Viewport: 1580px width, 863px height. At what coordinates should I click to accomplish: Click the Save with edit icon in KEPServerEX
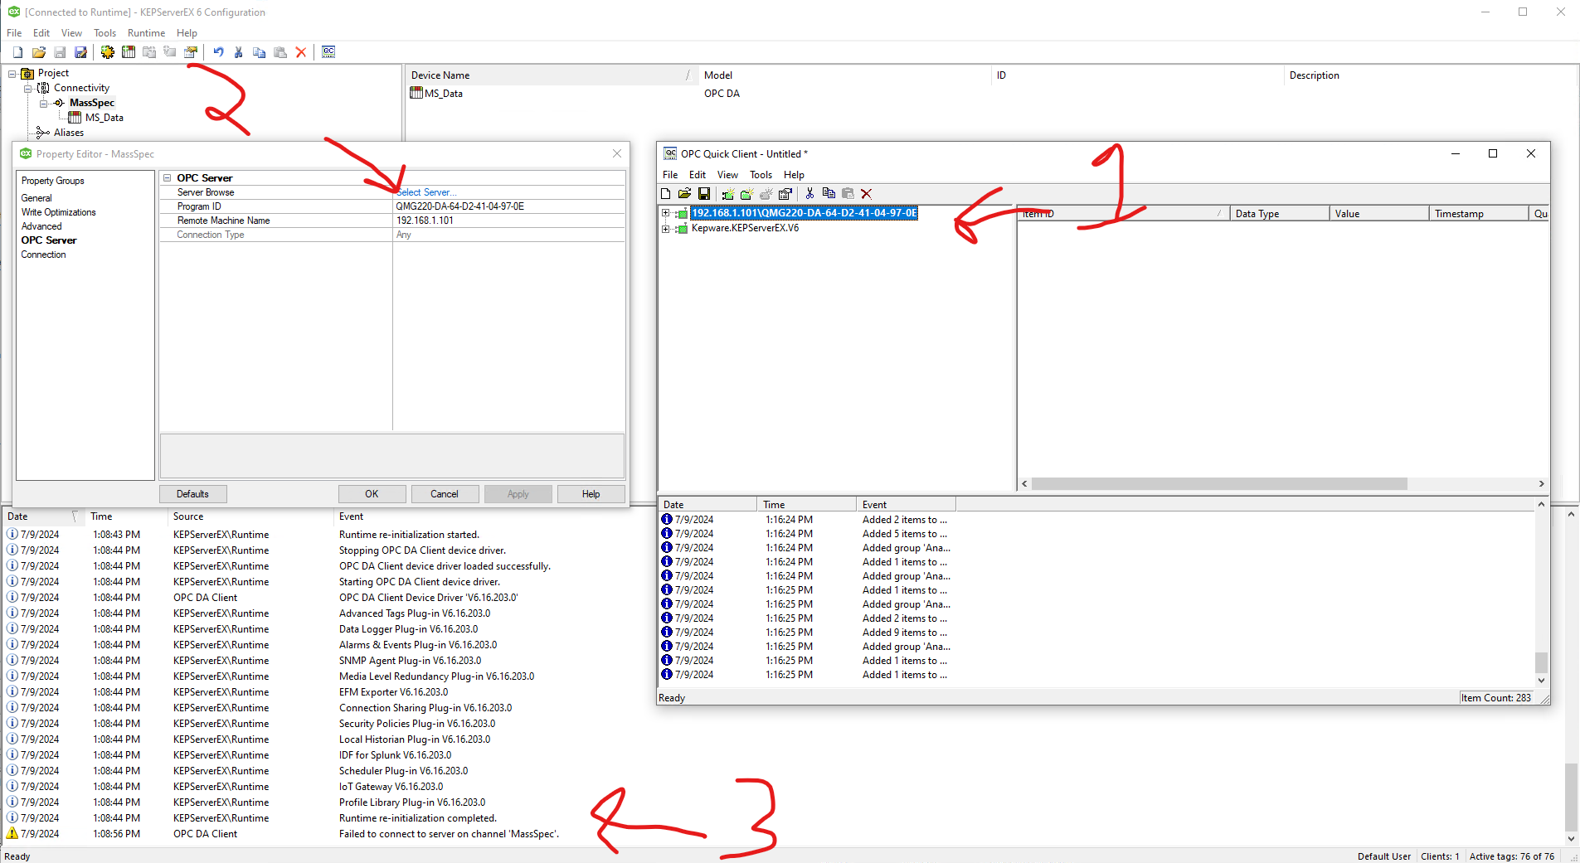80,51
